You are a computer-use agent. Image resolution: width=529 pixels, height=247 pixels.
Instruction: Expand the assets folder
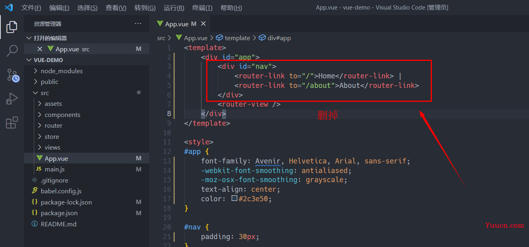coord(86,103)
